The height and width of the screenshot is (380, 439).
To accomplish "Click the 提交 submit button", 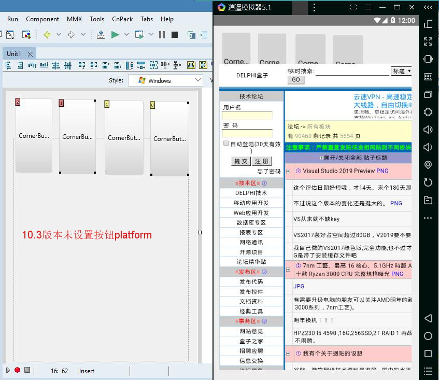I will [241, 161].
